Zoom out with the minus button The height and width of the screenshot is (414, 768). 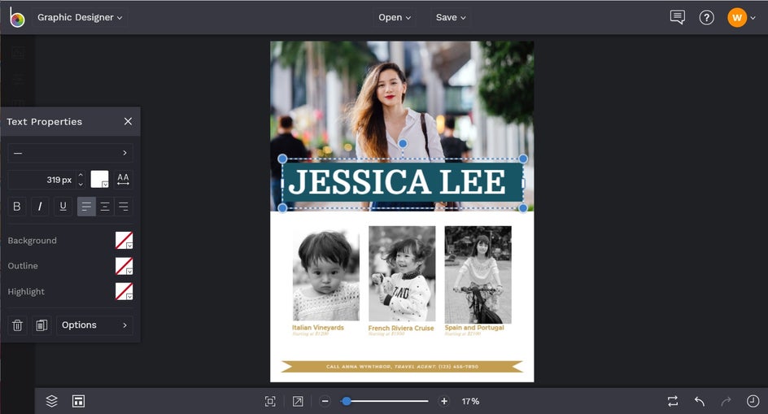point(325,401)
